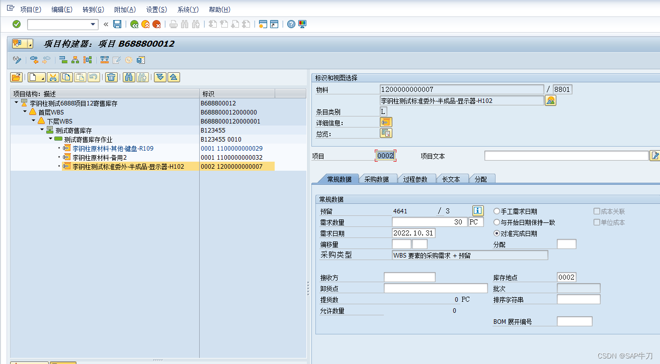Click the Find binoculars icon in system toolbar
The height and width of the screenshot is (364, 660).
tap(185, 24)
